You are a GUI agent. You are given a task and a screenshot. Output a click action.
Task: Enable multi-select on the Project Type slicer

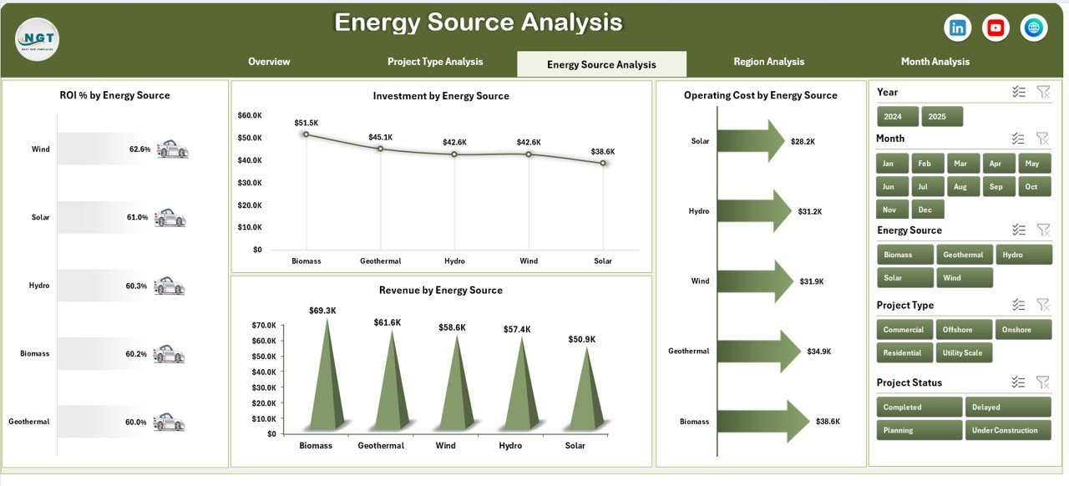click(1017, 304)
